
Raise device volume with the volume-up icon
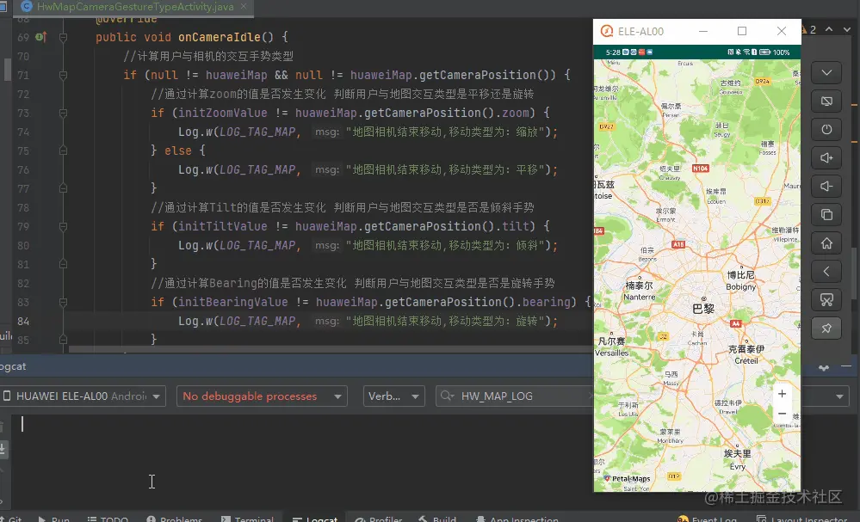826,157
